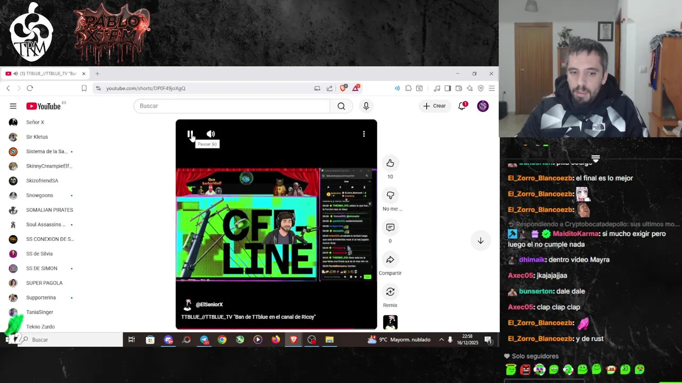This screenshot has width=682, height=383.
Task: Dislike the Short with thumbs-down button
Action: (390, 195)
